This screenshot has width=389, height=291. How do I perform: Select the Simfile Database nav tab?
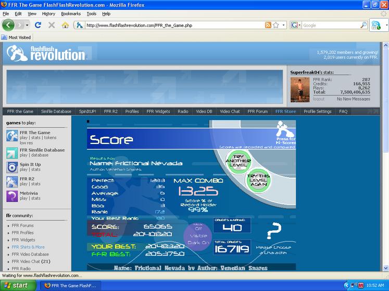(56, 111)
